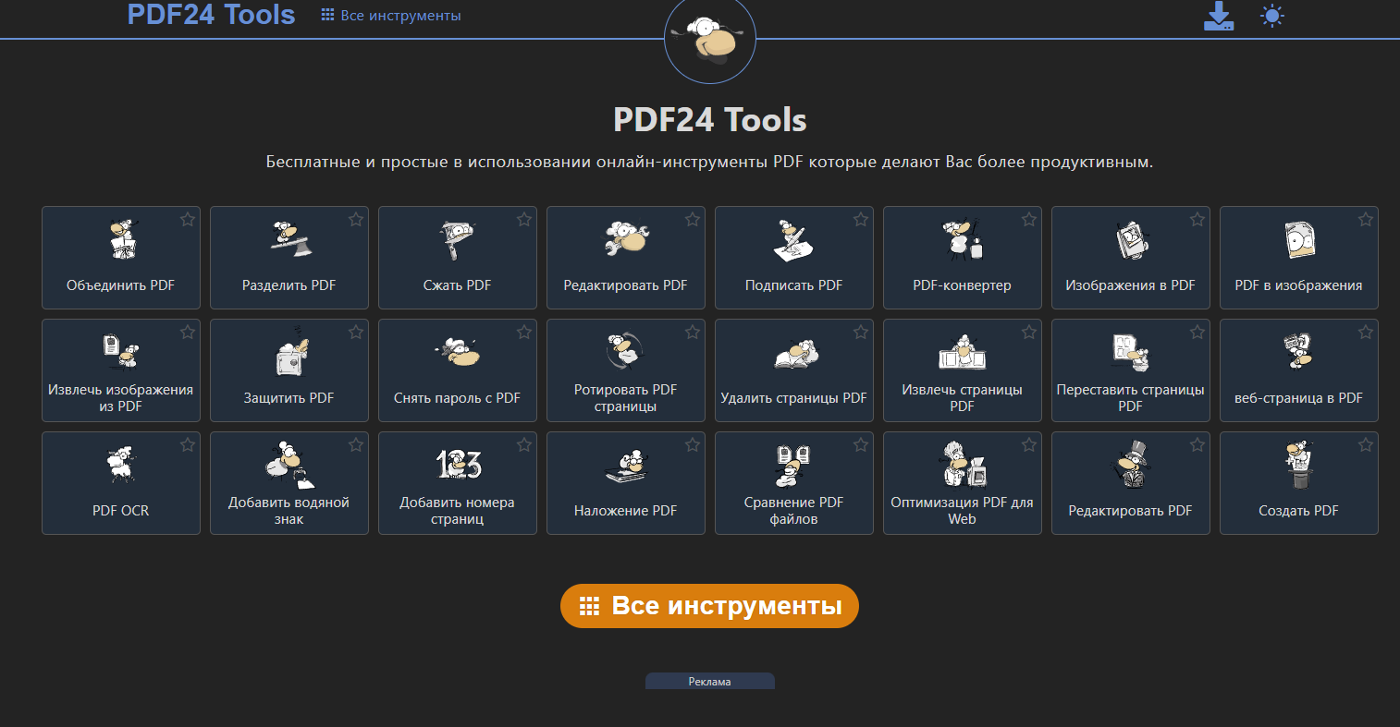The width and height of the screenshot is (1400, 727).
Task: Toggle light theme with sun icon
Action: tap(1273, 16)
